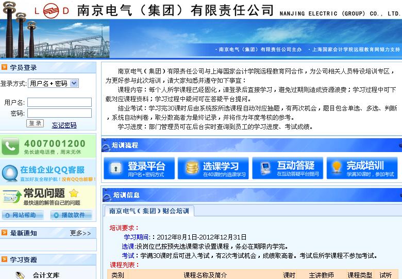Click the 登录平台 lock step button
The width and height of the screenshot is (402, 279).
click(x=139, y=168)
